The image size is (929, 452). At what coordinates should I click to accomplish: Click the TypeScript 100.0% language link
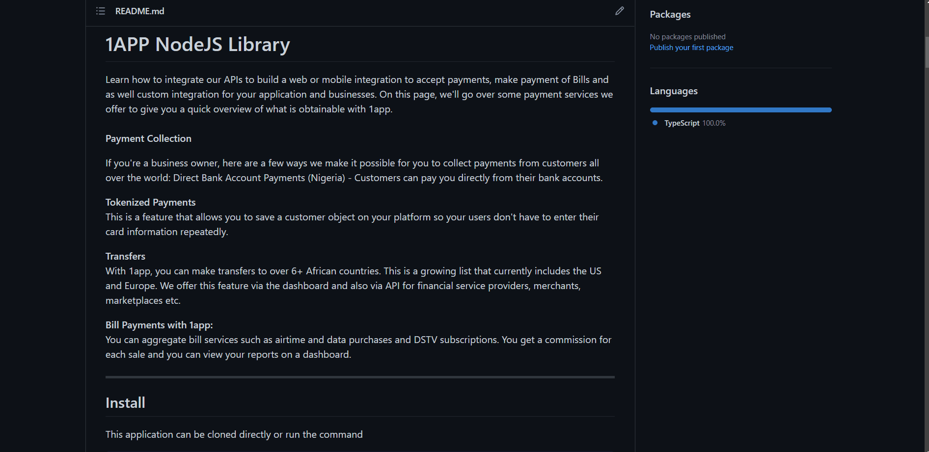[x=695, y=123]
